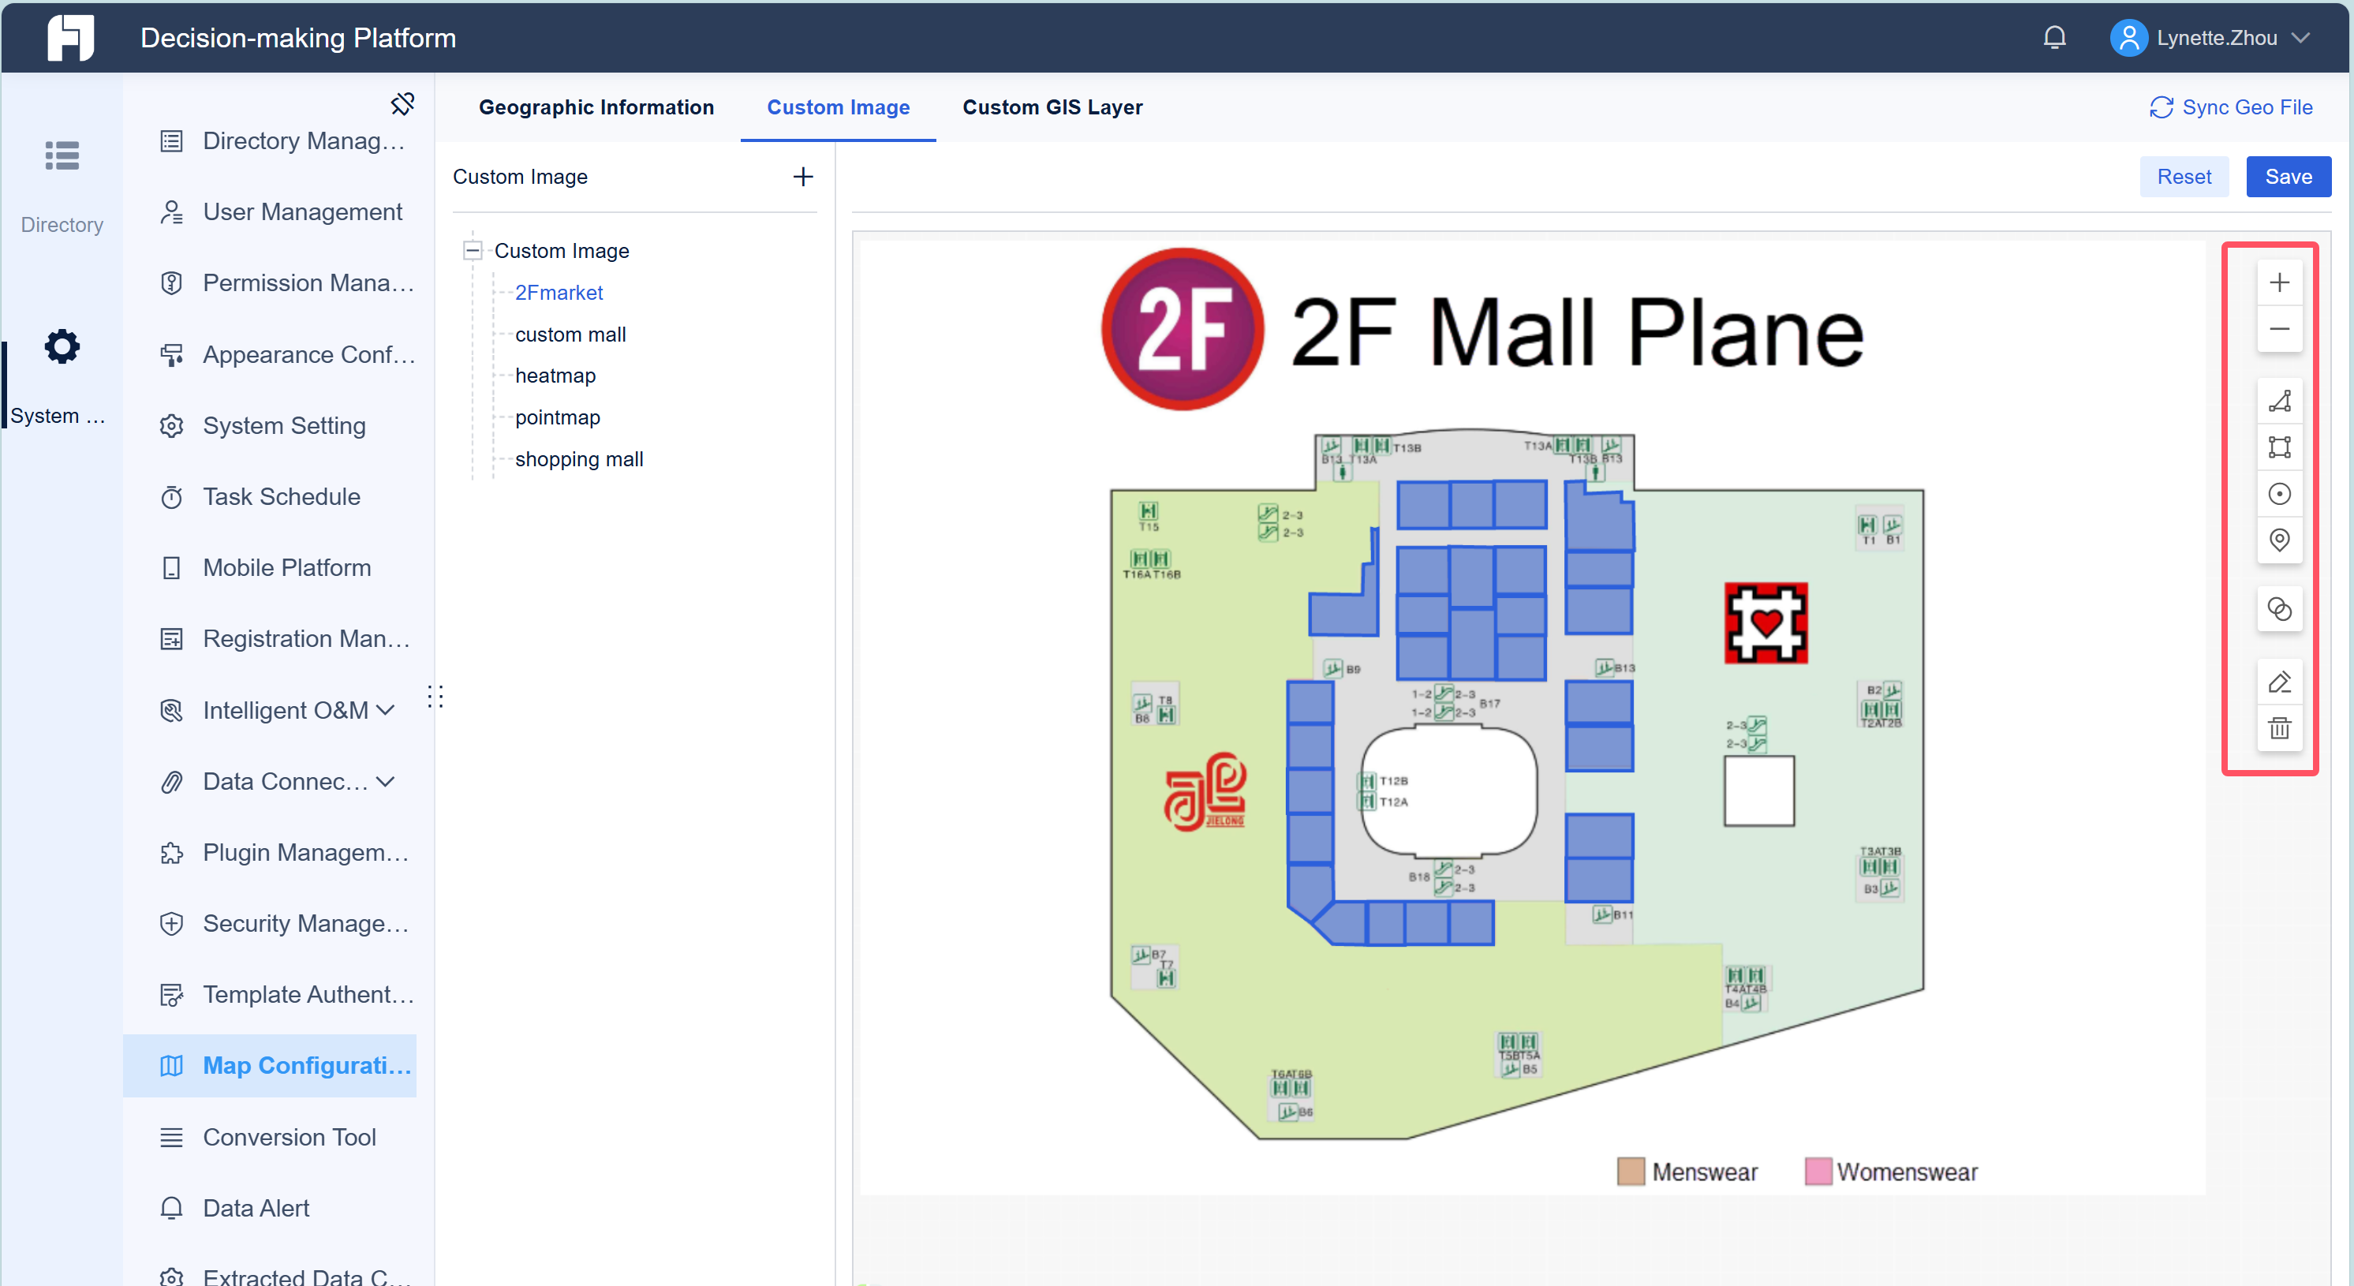Select 2Fmarket in the tree
The image size is (2354, 1286).
[x=559, y=293]
